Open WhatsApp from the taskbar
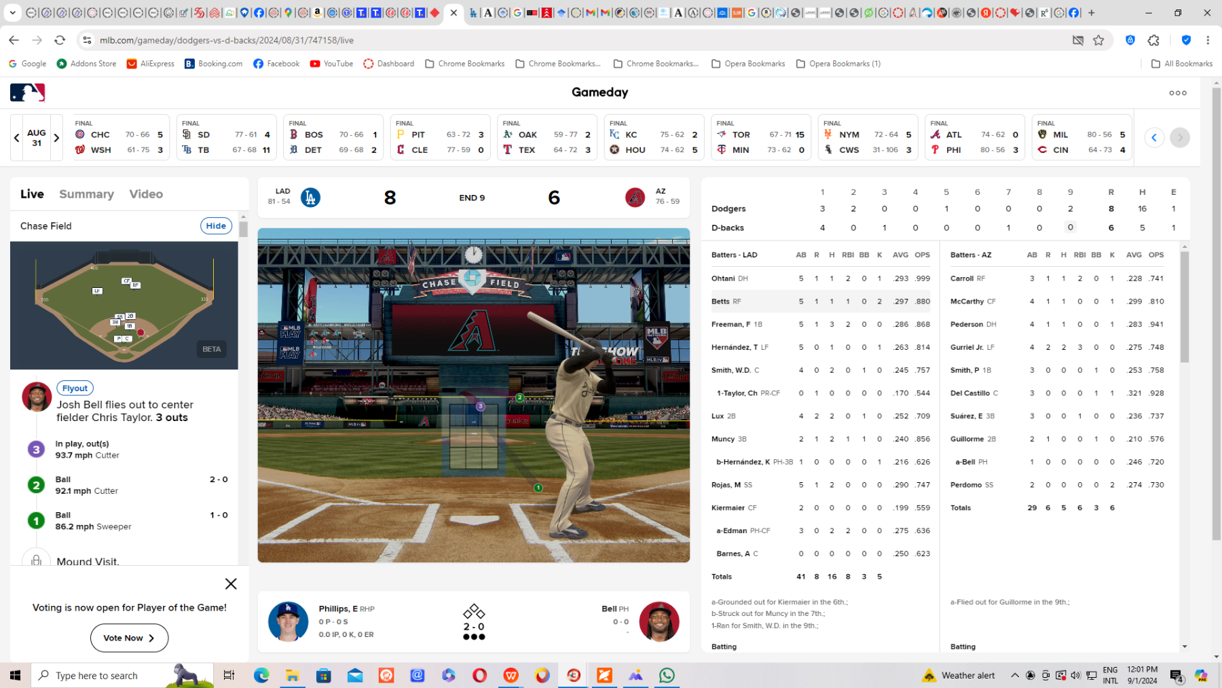1222x688 pixels. [667, 675]
